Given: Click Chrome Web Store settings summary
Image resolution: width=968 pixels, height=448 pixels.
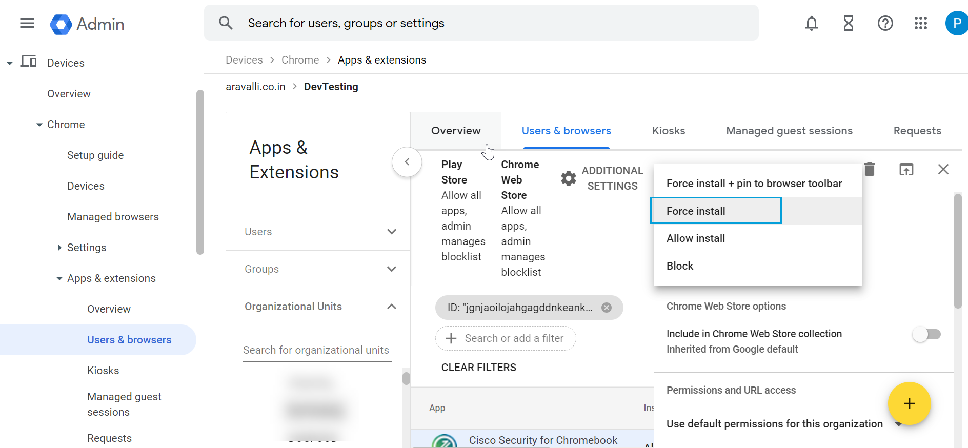Looking at the screenshot, I should click(x=523, y=218).
